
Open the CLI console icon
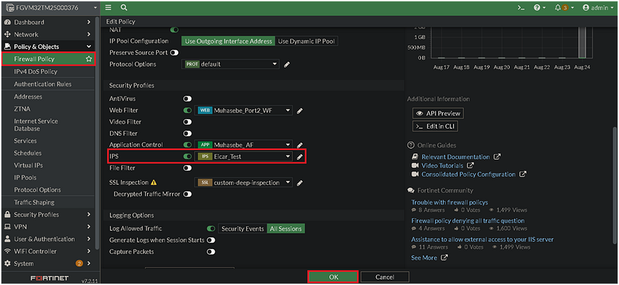tap(521, 8)
